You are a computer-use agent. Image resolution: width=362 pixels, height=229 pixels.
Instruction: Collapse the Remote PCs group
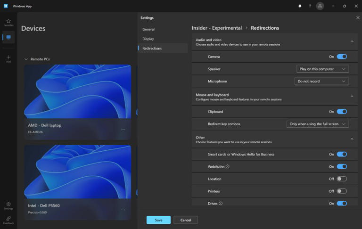[26, 59]
